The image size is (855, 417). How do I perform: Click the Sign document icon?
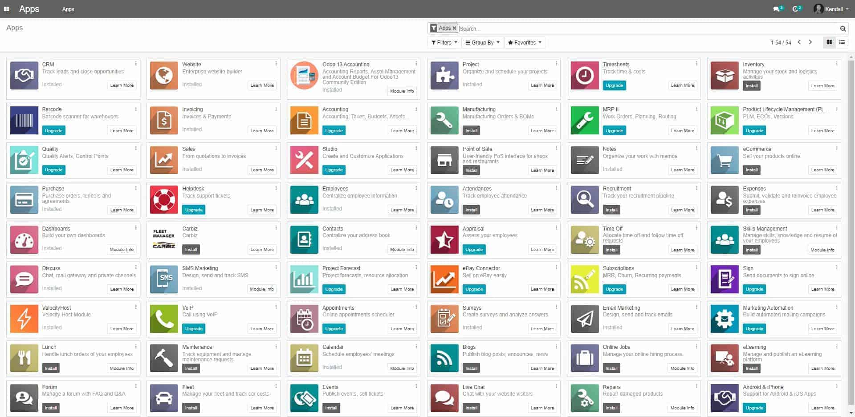(x=725, y=279)
